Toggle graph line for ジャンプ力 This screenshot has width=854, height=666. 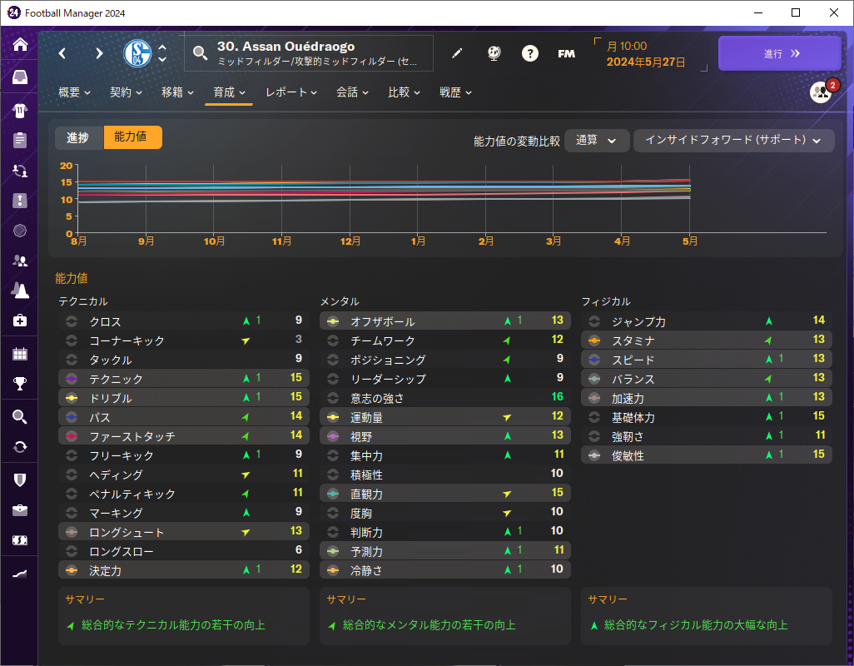click(x=594, y=321)
